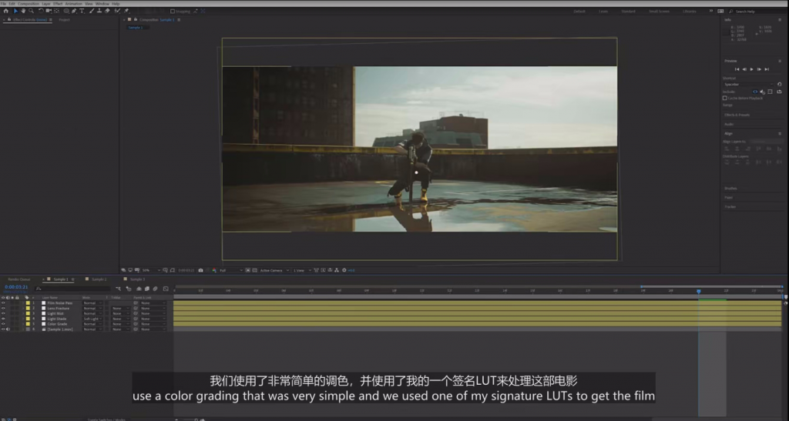
Task: Hide the Film Noise Pass layer
Action: (3, 303)
